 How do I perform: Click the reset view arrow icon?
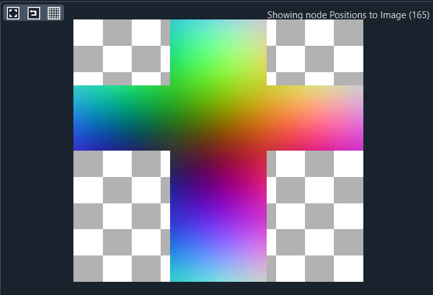pyautogui.click(x=33, y=13)
